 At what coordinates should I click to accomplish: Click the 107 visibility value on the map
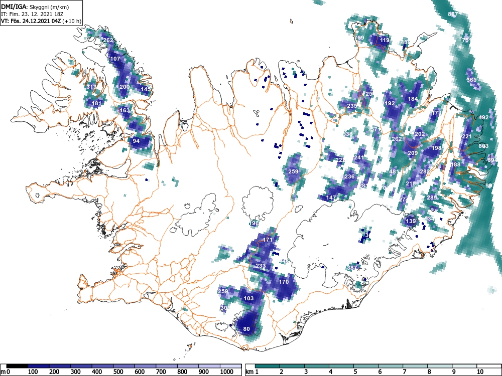[x=115, y=59]
